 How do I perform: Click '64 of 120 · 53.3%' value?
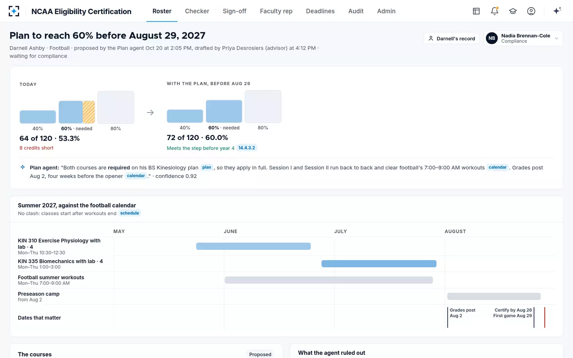(50, 138)
